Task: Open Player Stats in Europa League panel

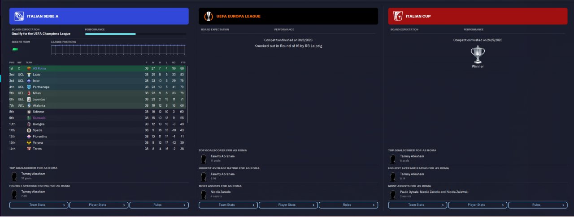Action: tap(288, 205)
